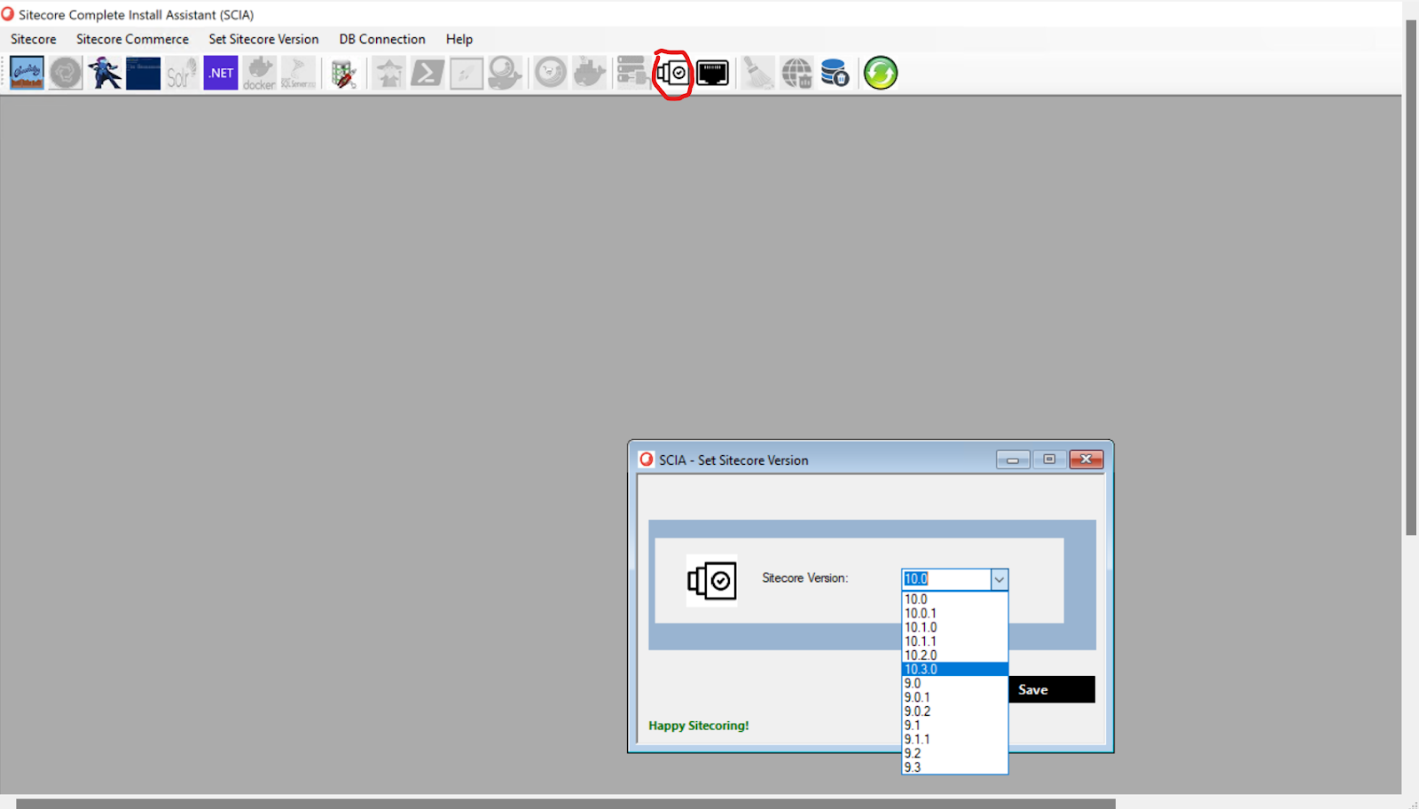Choose highlighted version 10.3.0
The width and height of the screenshot is (1419, 809).
pyautogui.click(x=954, y=670)
